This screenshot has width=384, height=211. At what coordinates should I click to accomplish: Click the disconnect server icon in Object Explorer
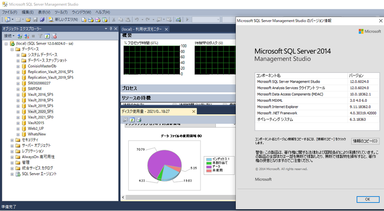(x=27, y=36)
